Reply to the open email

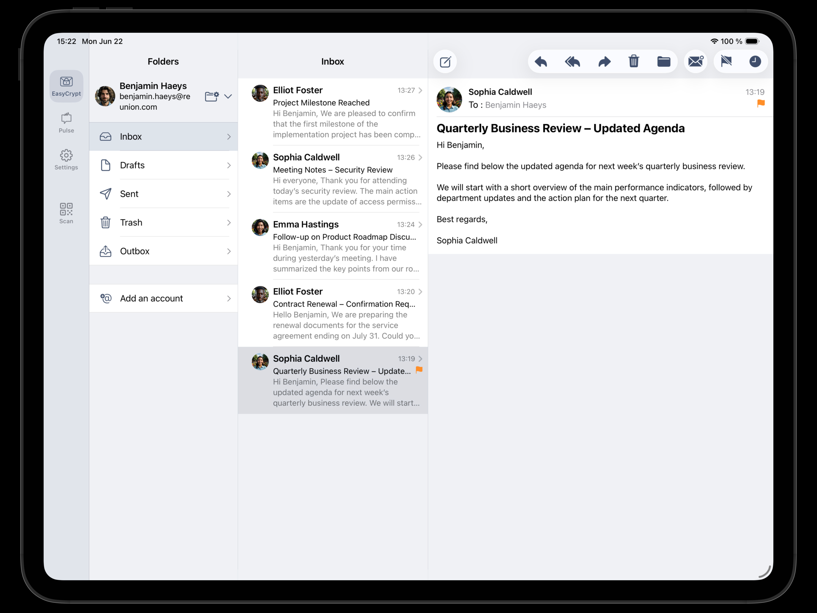click(x=541, y=61)
